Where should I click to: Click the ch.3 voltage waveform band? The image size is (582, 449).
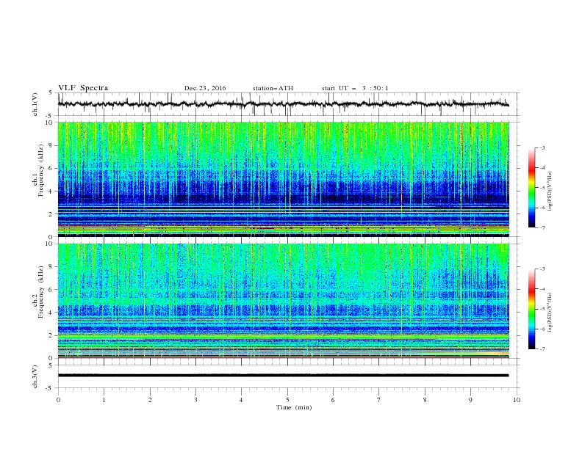tap(283, 376)
